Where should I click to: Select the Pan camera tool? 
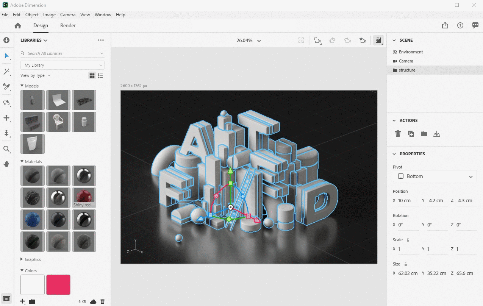[6, 118]
